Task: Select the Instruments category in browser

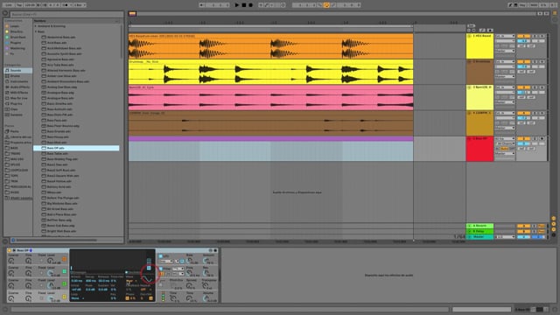Action: coord(17,81)
